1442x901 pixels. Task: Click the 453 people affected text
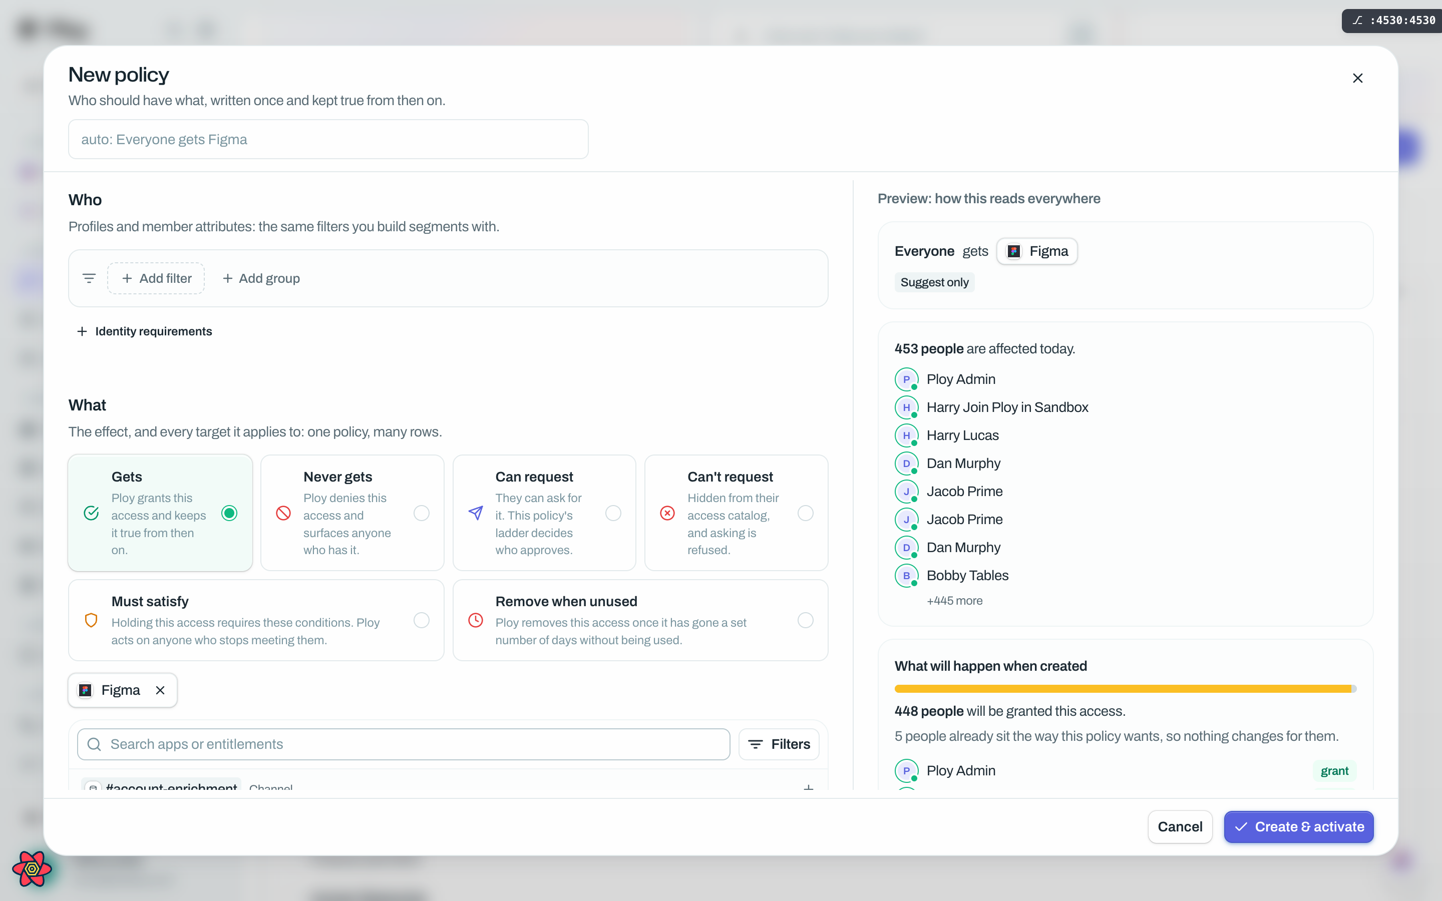984,348
